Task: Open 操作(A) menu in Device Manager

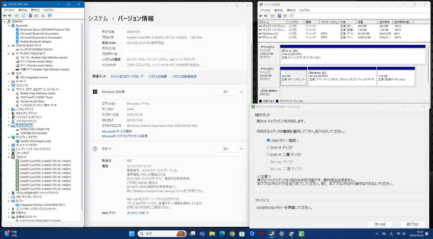Action: (22, 10)
